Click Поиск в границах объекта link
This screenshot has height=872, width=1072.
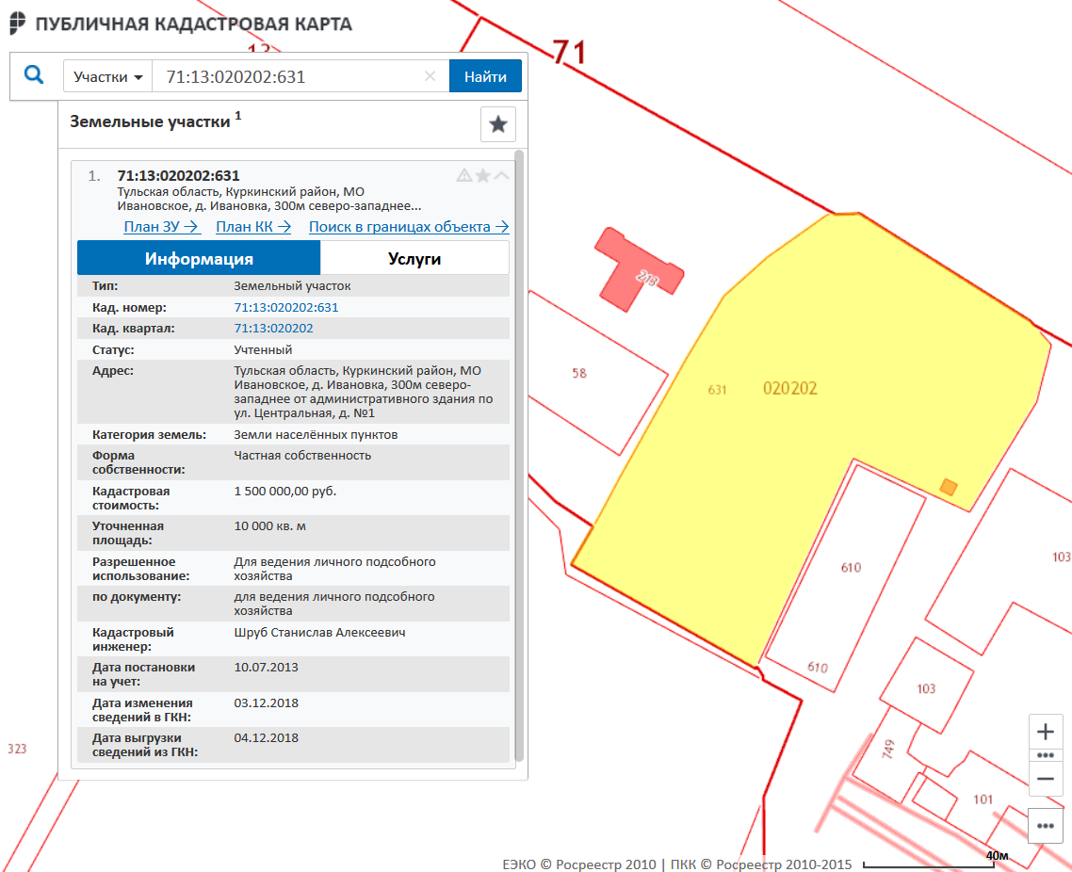click(408, 227)
